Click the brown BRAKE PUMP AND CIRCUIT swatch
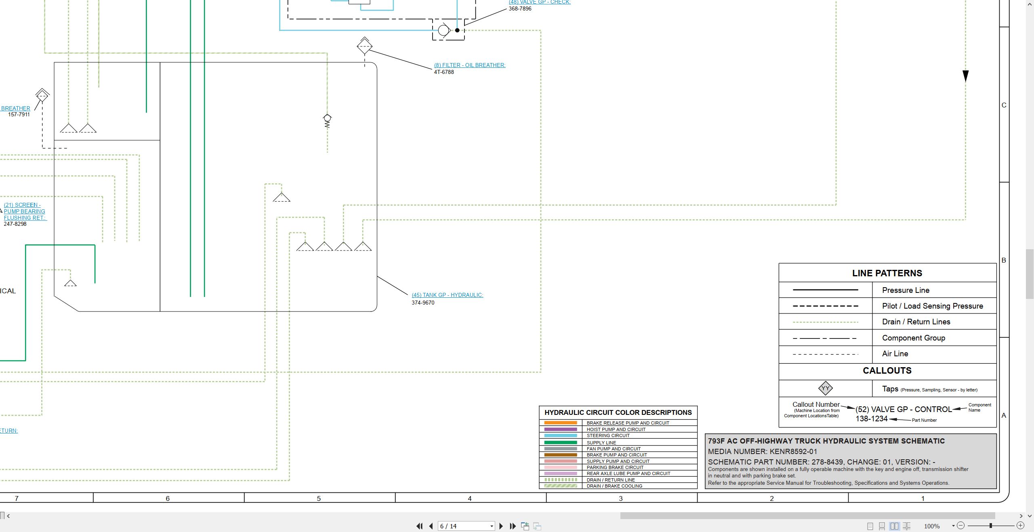Screen dimensions: 1034x532 click(561, 455)
